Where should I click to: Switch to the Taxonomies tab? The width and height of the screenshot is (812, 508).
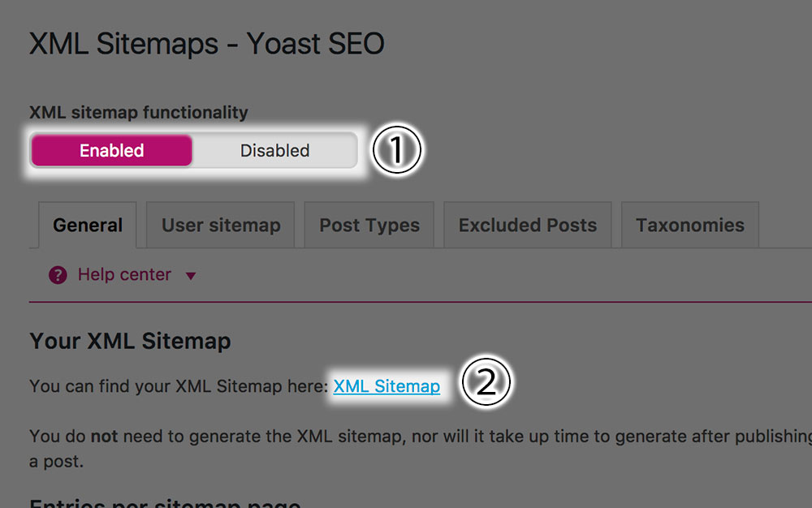coord(690,225)
